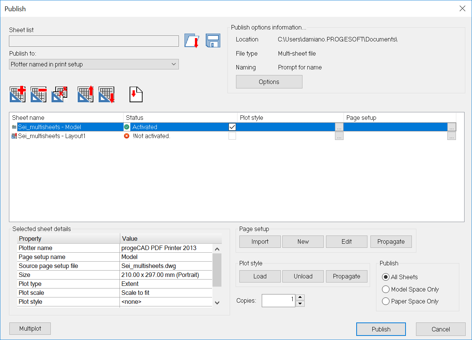Select the Model Space Only radio button
Image resolution: width=472 pixels, height=340 pixels.
[386, 289]
